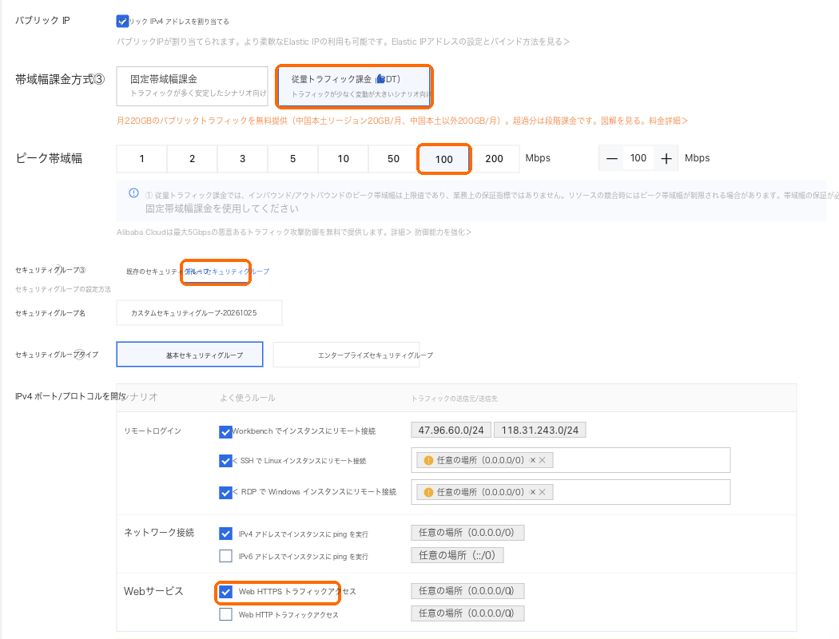The image size is (839, 639).
Task: Click the ネットワーク接続 scenario label
Action: [x=159, y=533]
